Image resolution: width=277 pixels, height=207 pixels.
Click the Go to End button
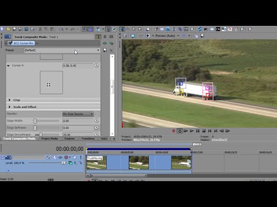pyautogui.click(x=216, y=131)
